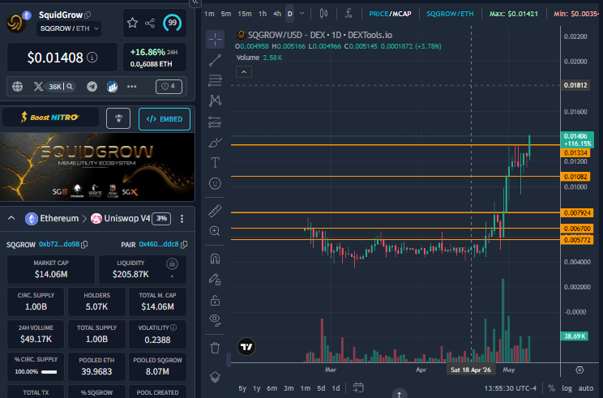Open the shield audit badge showing 4
The image size is (603, 398).
(x=169, y=87)
